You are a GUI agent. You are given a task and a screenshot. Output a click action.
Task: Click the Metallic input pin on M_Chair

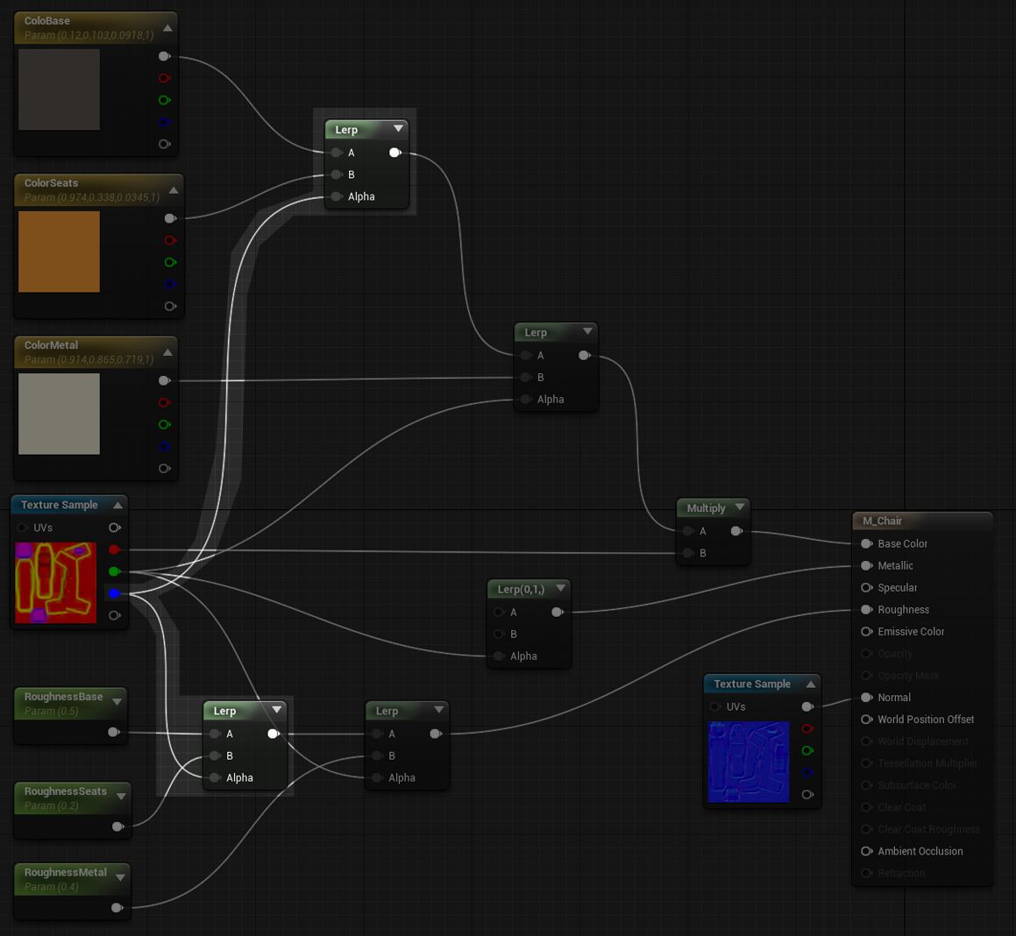click(x=866, y=565)
